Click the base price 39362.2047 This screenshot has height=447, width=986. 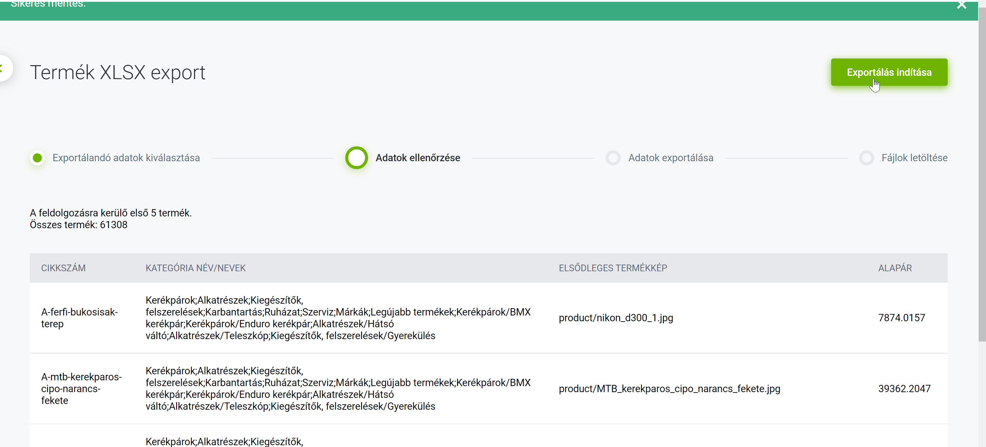[x=904, y=389]
